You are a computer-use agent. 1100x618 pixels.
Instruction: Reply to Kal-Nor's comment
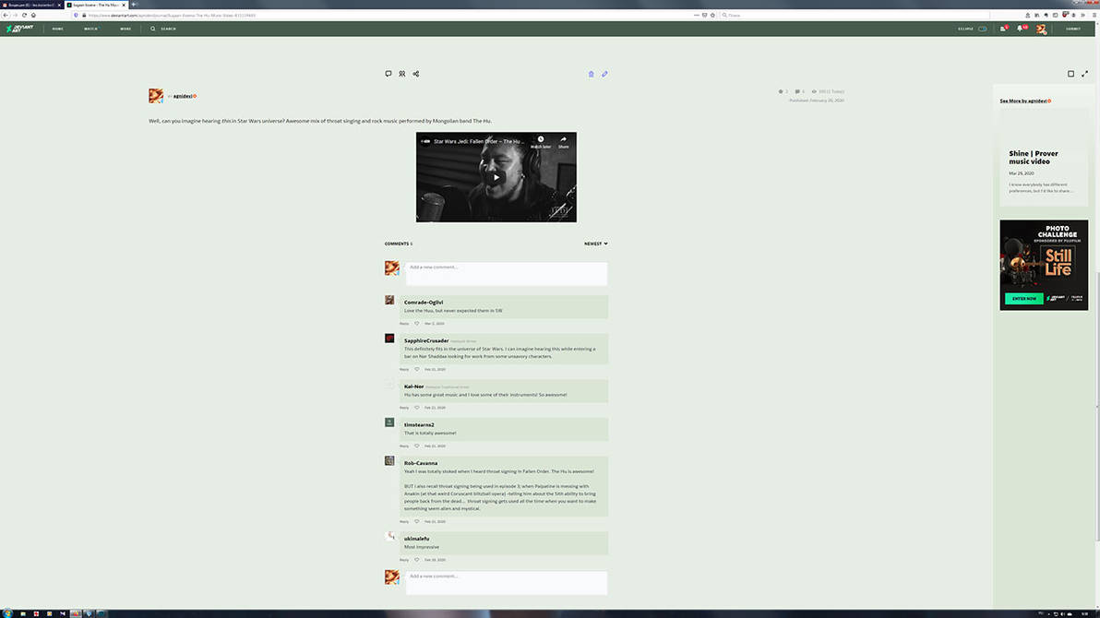404,408
